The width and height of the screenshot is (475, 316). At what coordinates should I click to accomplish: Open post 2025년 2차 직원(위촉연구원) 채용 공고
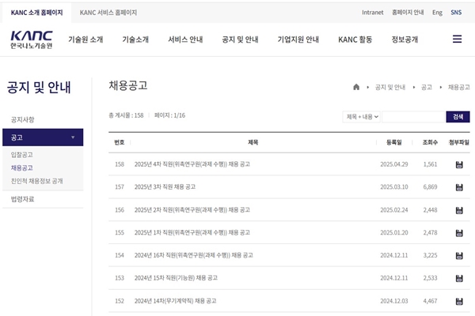[x=192, y=210]
